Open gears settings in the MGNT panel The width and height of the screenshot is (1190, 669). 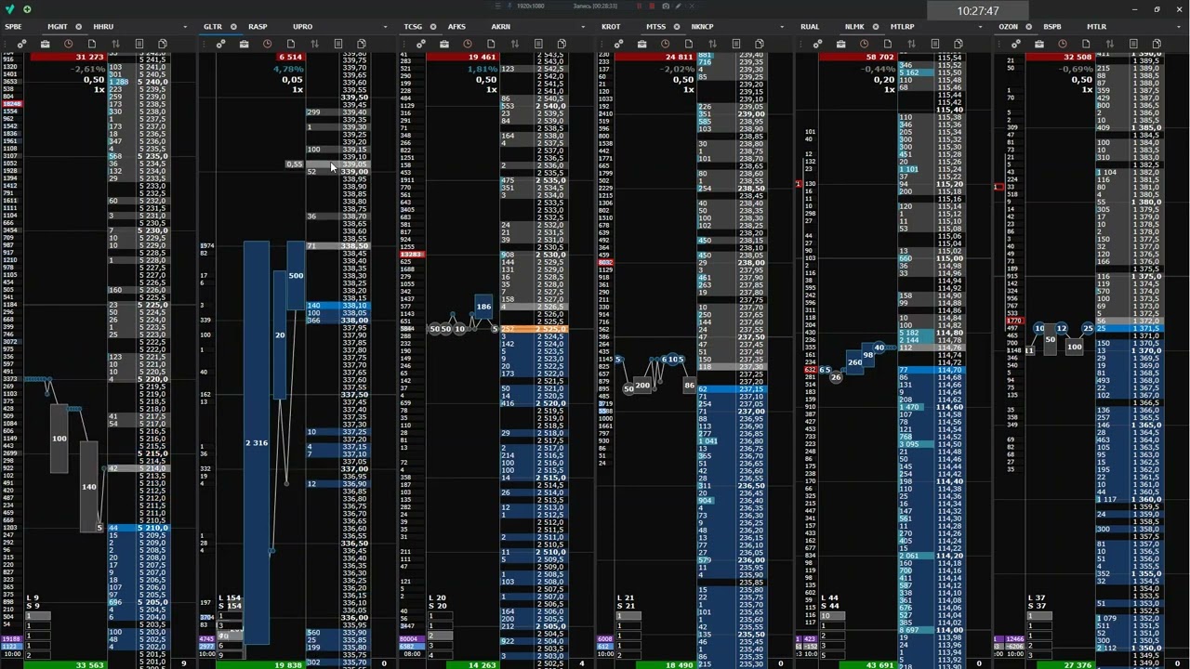pyautogui.click(x=21, y=44)
